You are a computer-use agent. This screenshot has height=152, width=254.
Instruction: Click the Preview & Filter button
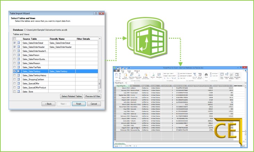93,96
